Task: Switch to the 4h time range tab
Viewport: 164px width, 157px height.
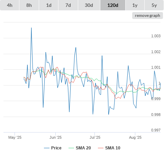Action: pos(10,5)
